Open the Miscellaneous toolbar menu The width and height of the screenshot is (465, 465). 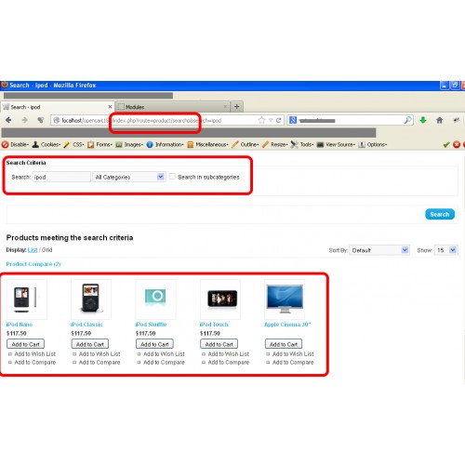(x=207, y=144)
